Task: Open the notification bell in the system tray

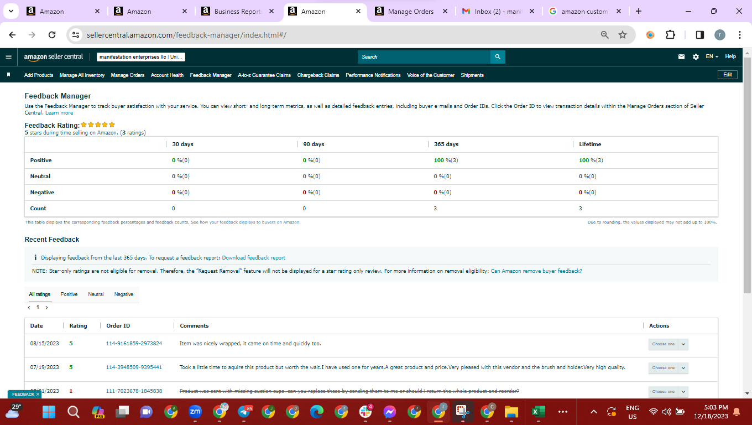Action: coord(736,412)
